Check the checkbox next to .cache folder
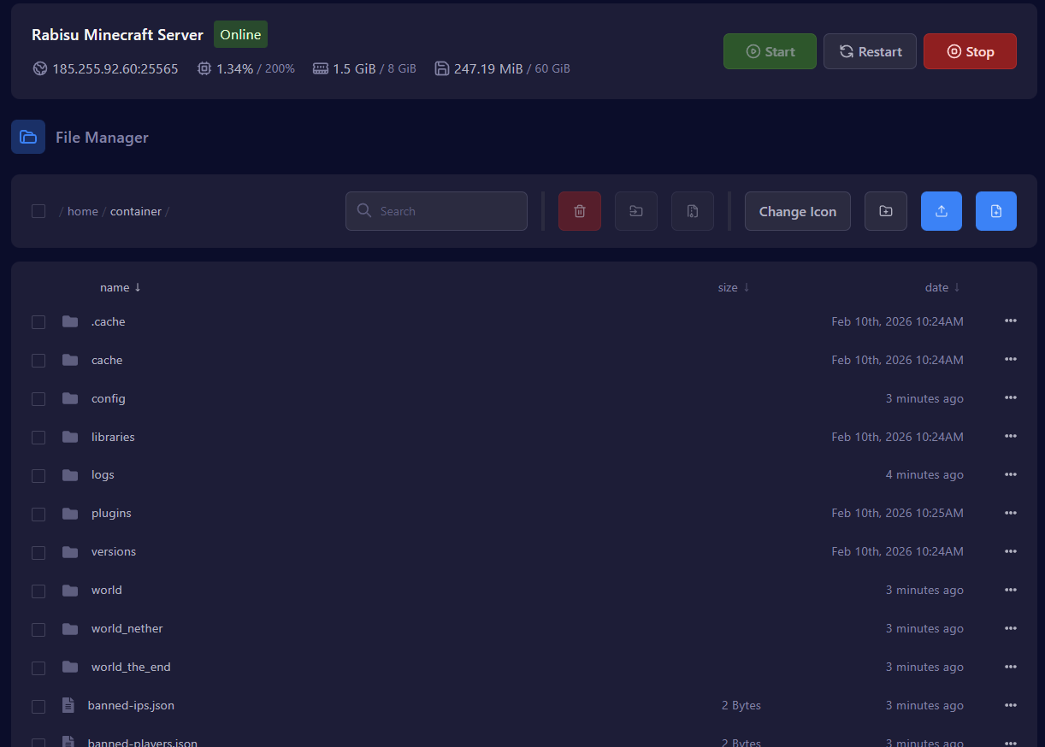The image size is (1045, 747). [x=38, y=322]
